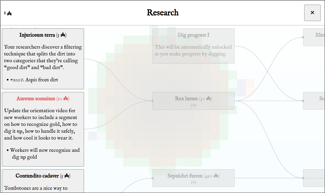Click the Aspis icon on Rex lutum

[209, 99]
